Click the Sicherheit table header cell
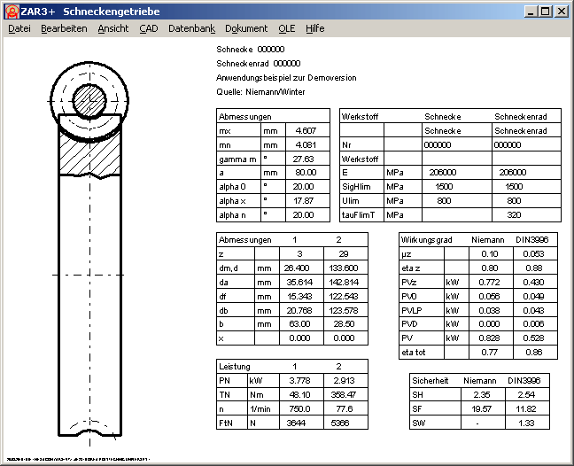 pos(430,379)
